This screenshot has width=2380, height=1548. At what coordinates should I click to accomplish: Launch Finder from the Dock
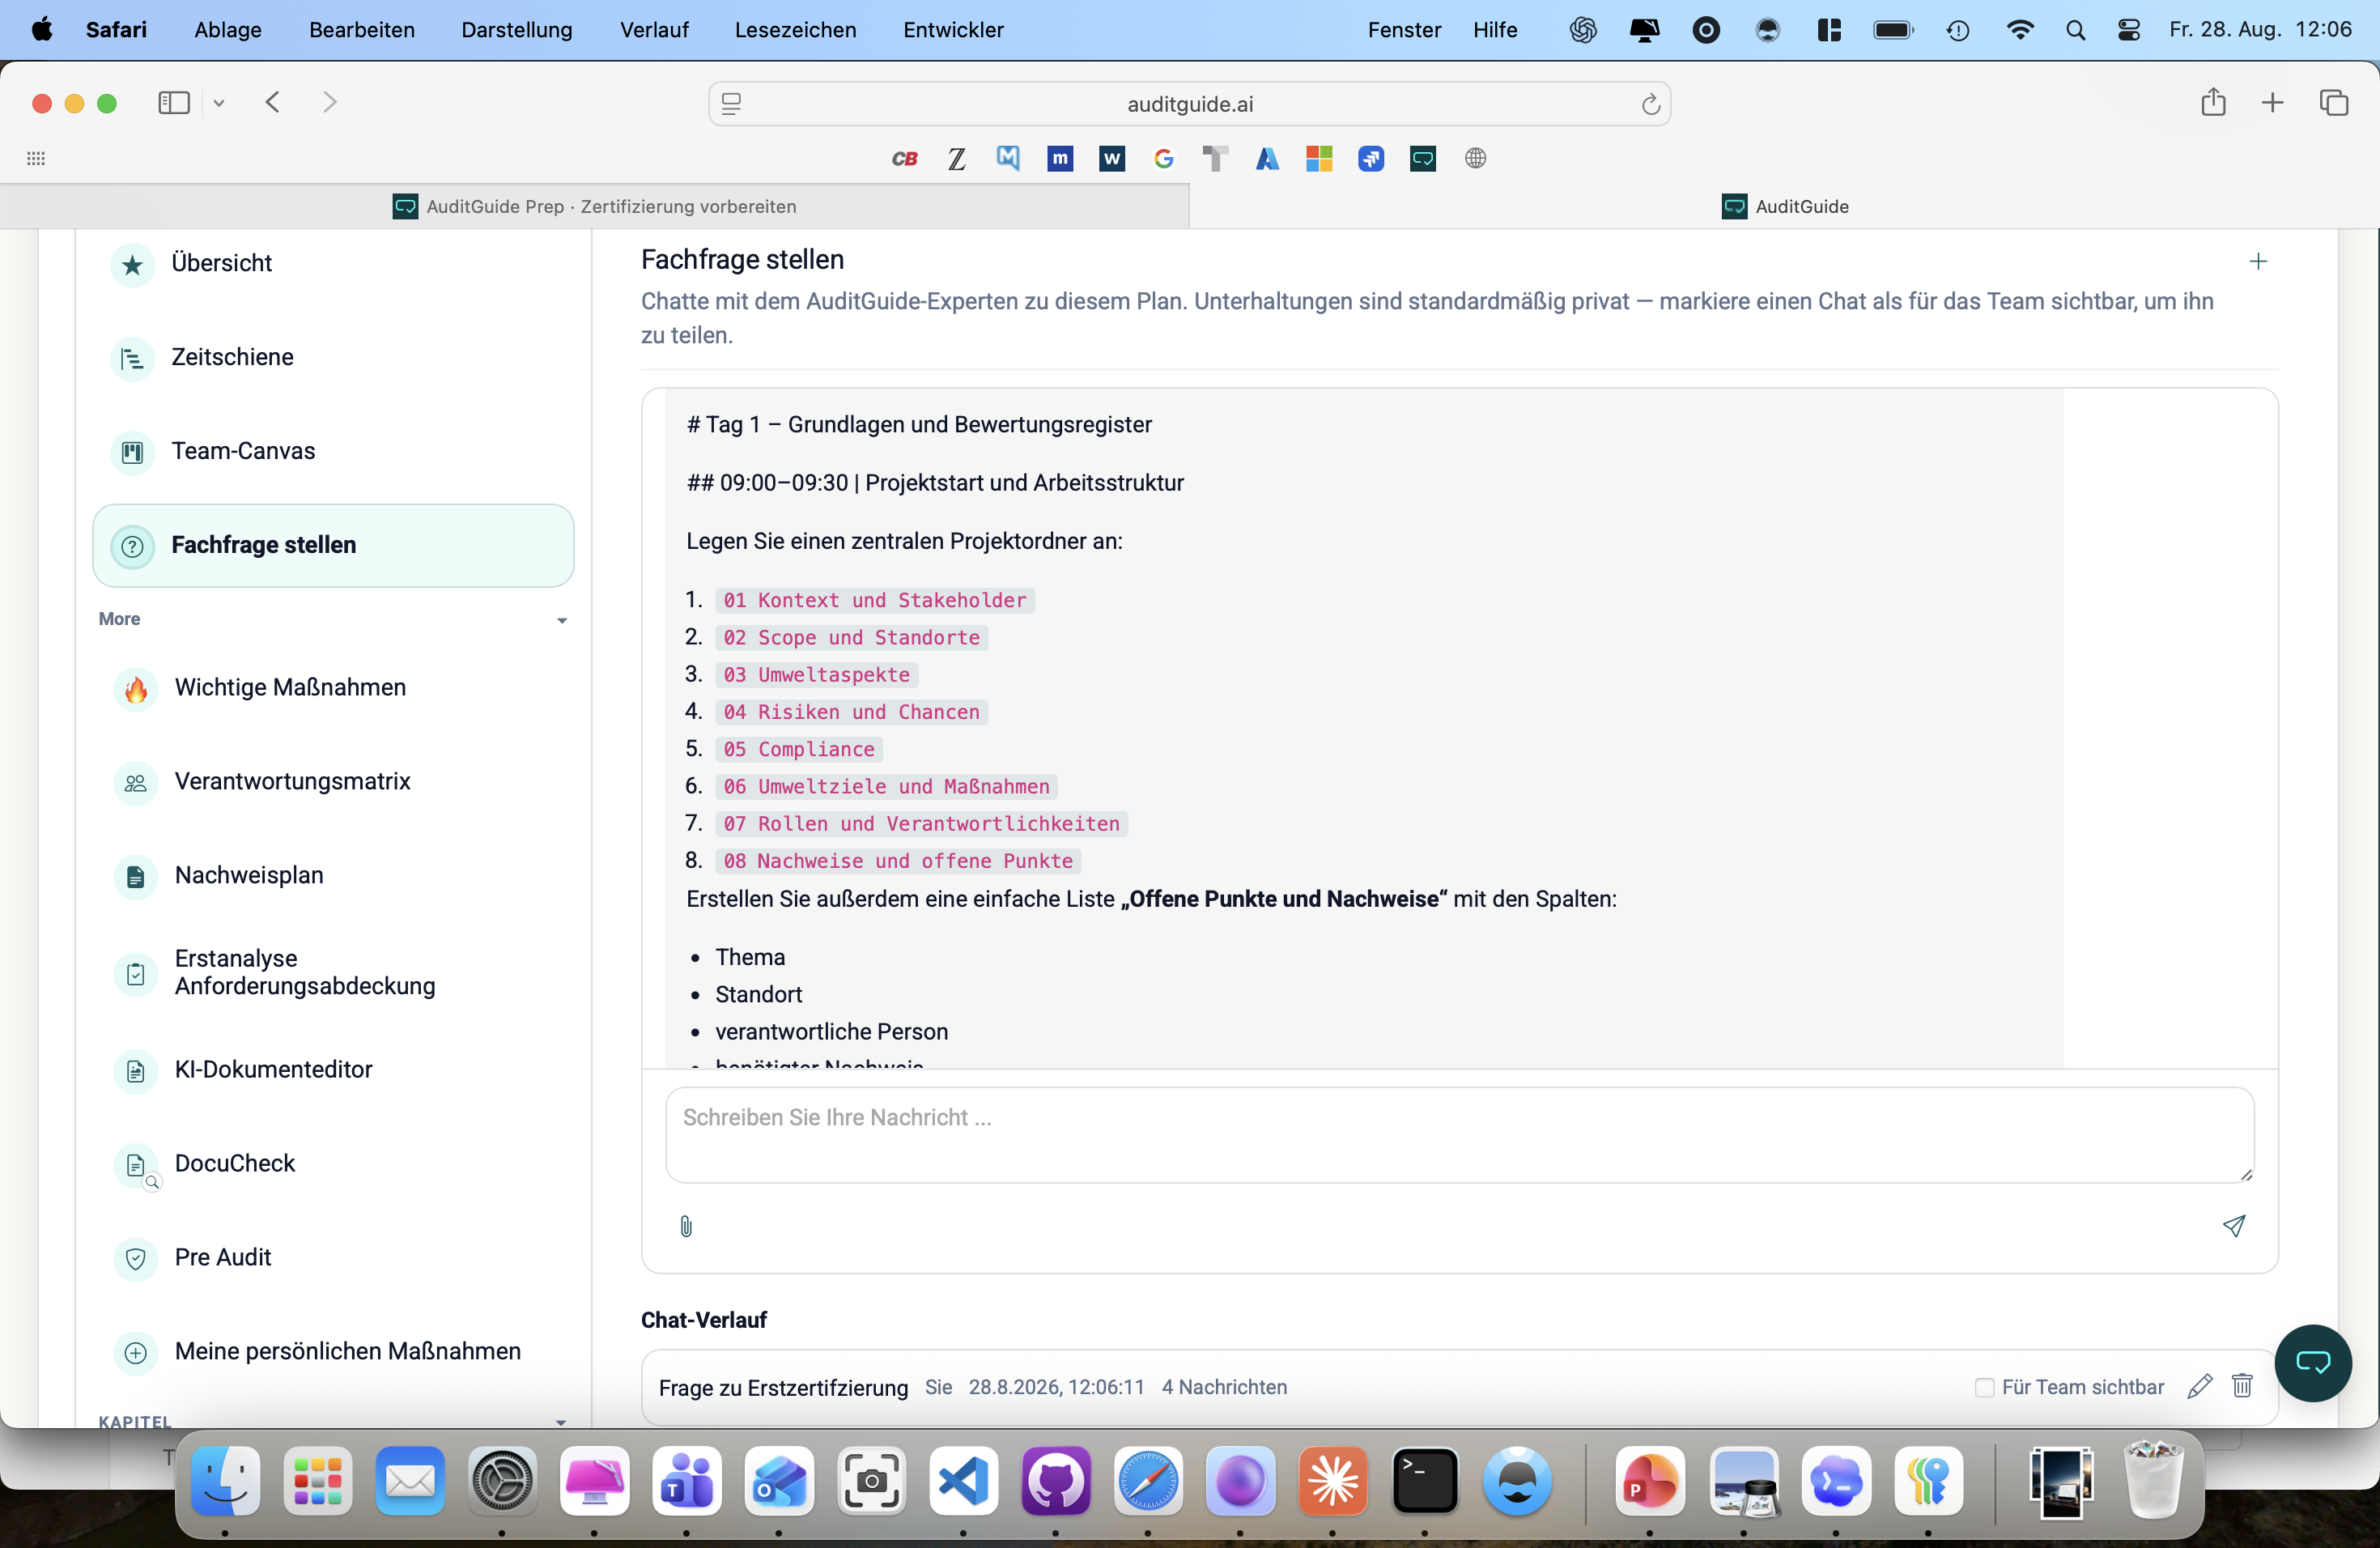coord(225,1481)
